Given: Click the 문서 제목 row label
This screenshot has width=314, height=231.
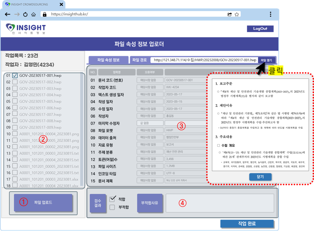Looking at the screenshot, I should coord(105,181).
